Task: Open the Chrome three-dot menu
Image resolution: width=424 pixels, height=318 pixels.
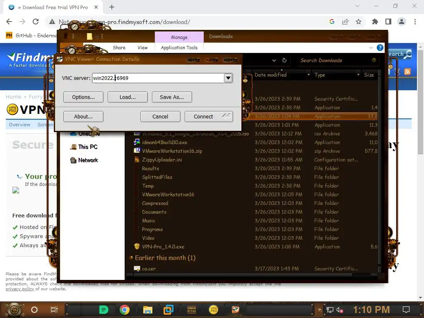Action: (x=415, y=22)
